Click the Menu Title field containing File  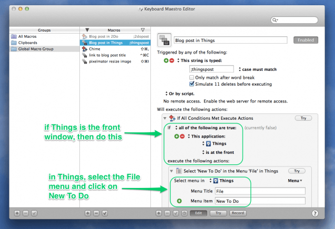point(260,191)
